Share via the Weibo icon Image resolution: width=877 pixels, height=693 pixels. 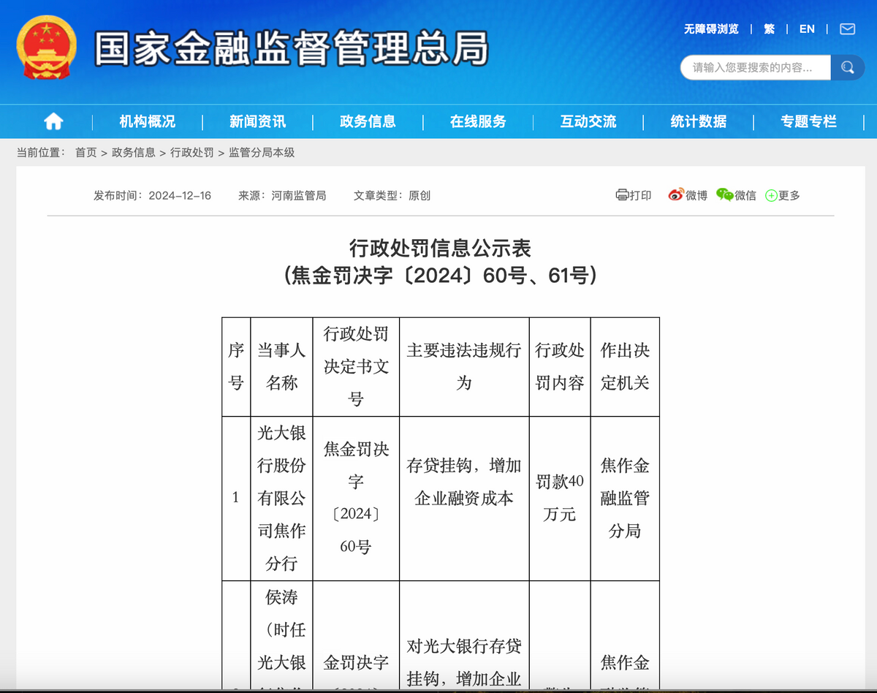pyautogui.click(x=676, y=195)
